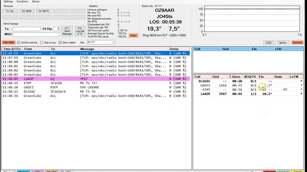Screen dimensions: 307x172
Task: Enable the Stay on top checkbox
Action: point(42,43)
